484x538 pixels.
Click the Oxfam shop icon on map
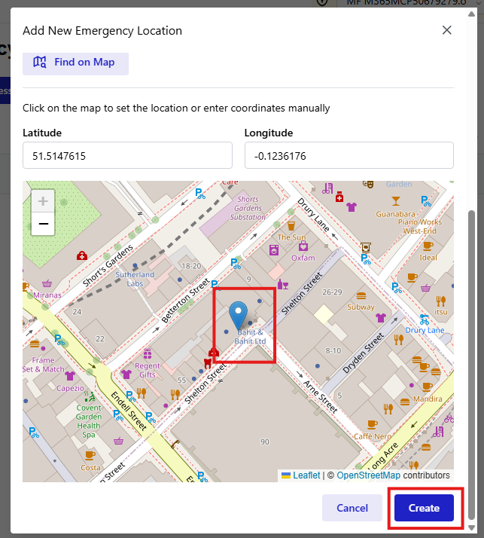tap(303, 246)
